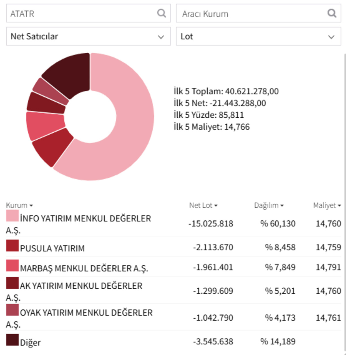
Task: Sort by Maliyet column header
Action: click(327, 205)
